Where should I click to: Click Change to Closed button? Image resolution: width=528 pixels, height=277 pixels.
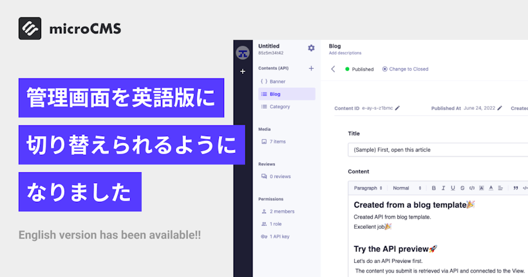point(405,69)
